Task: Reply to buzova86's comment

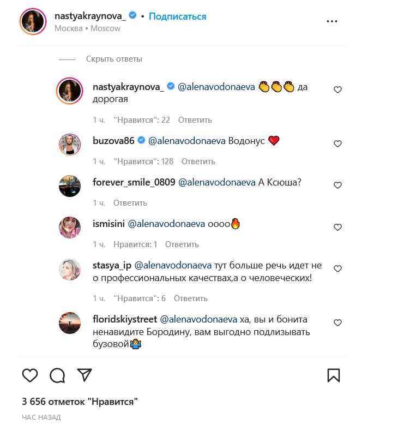Action: pos(198,162)
